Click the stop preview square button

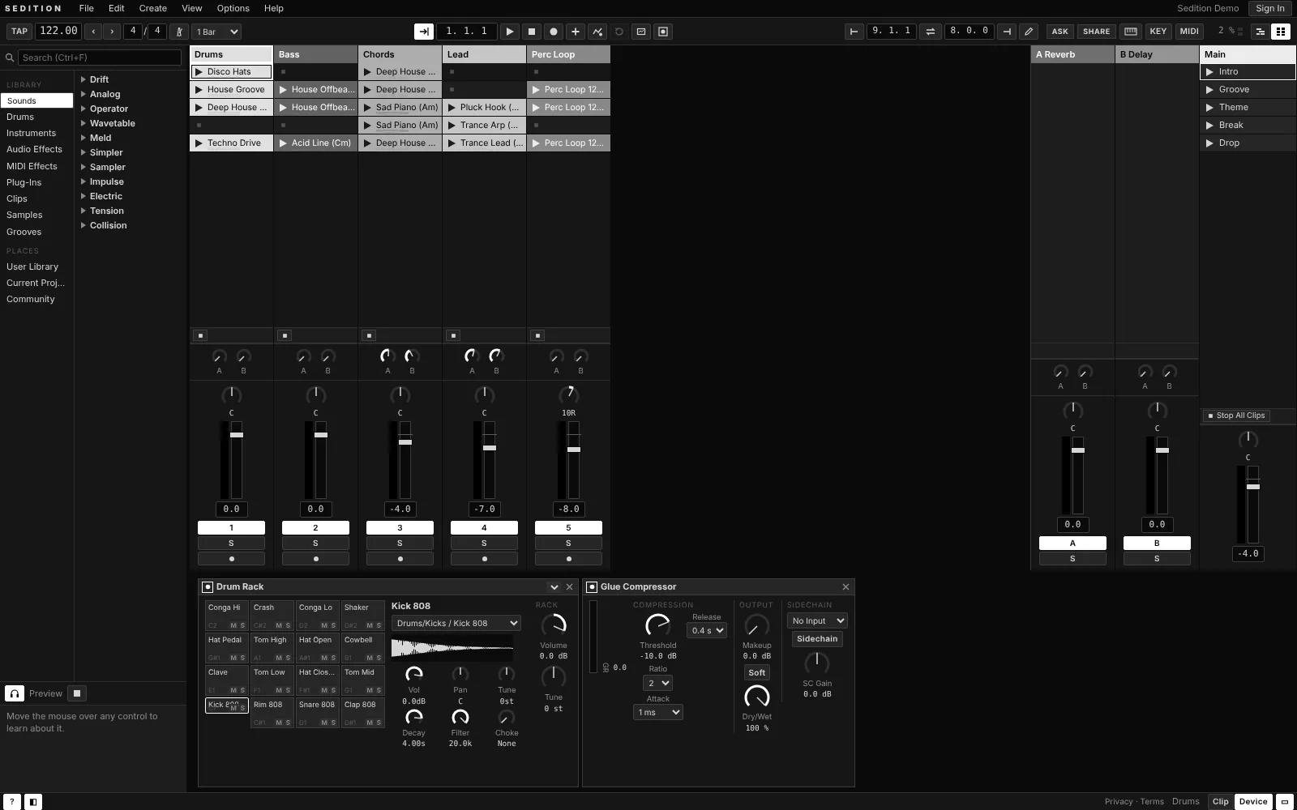77,693
